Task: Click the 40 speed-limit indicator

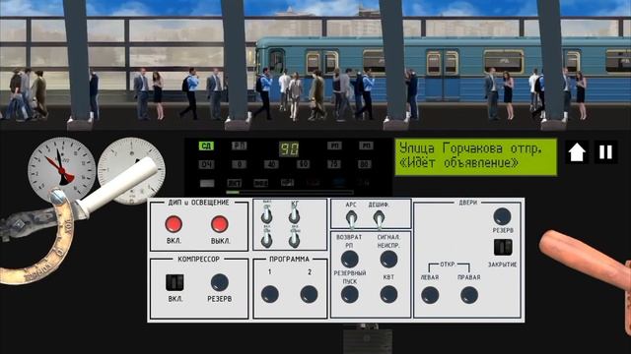Action: pos(271,164)
